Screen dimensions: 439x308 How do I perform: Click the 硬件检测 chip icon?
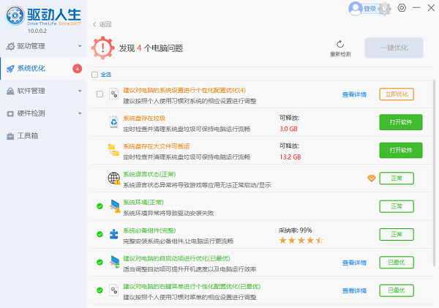(10, 113)
